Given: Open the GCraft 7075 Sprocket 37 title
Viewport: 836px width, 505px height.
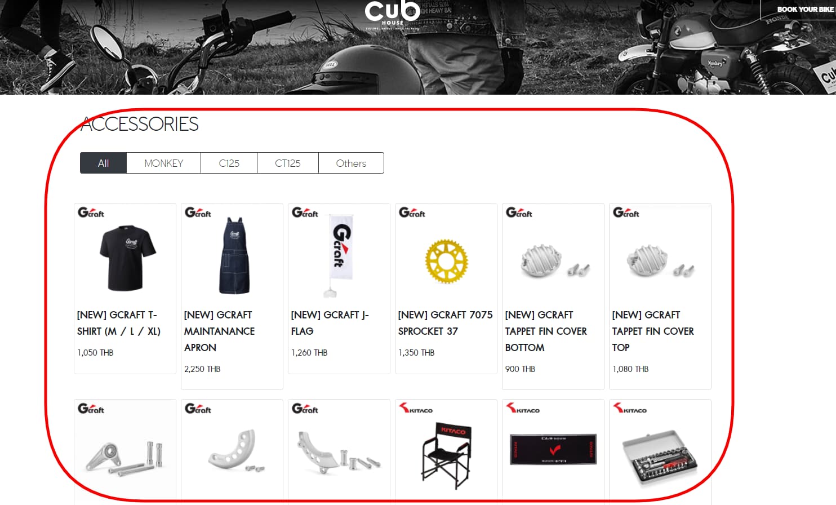Looking at the screenshot, I should (445, 323).
